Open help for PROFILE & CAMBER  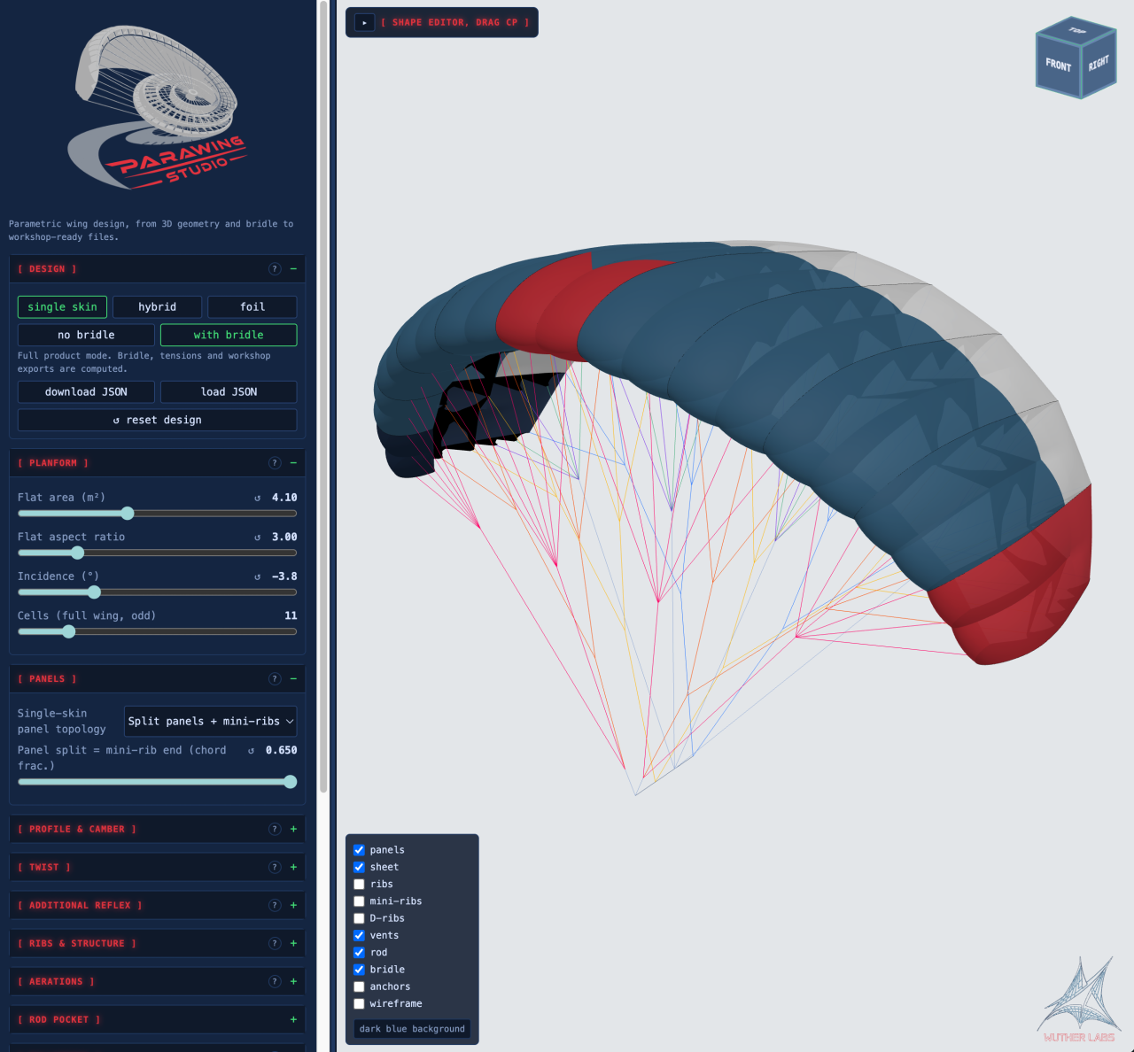tap(275, 830)
